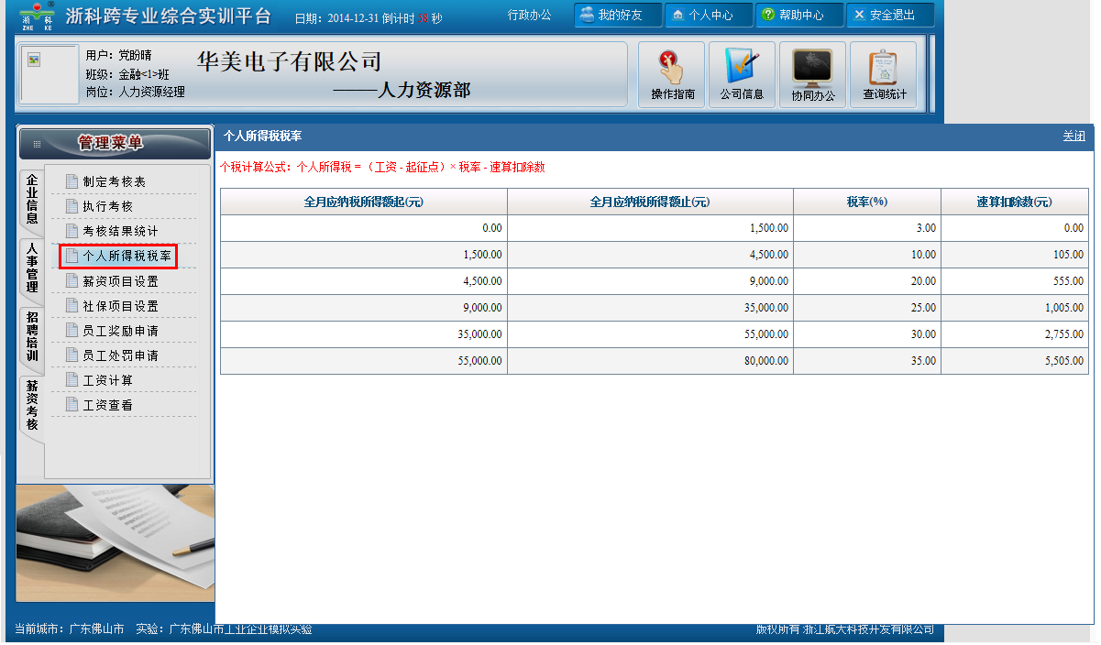Viewport: 1101px width, 645px height.
Task: Select the cell showing deduction 555.00
Action: pyautogui.click(x=1015, y=281)
